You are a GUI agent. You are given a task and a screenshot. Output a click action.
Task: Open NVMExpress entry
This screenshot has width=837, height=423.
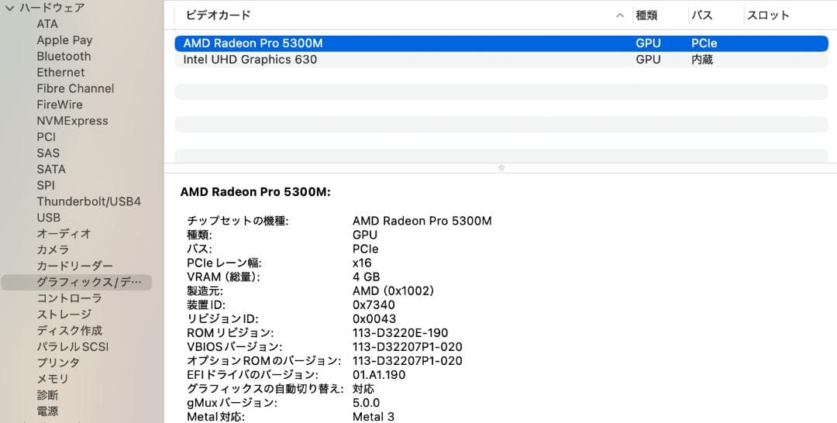[72, 121]
